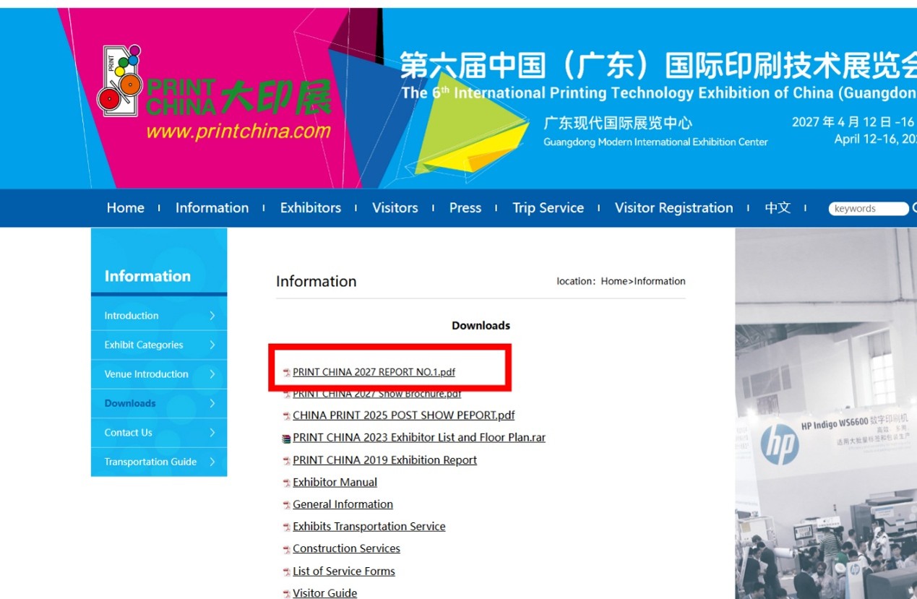
Task: Open the Exhibitors menu
Action: click(311, 208)
